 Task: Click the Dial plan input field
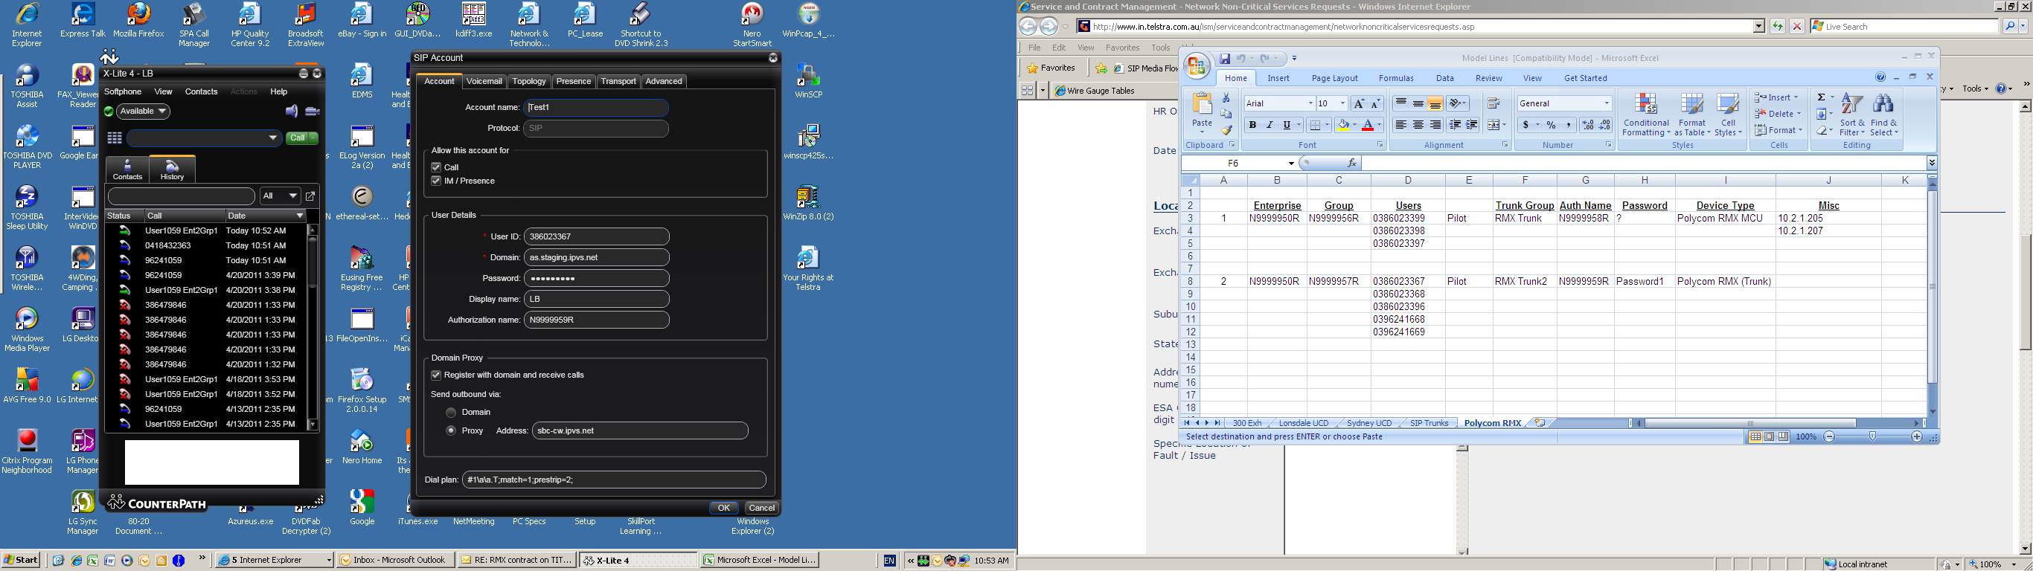(x=614, y=480)
